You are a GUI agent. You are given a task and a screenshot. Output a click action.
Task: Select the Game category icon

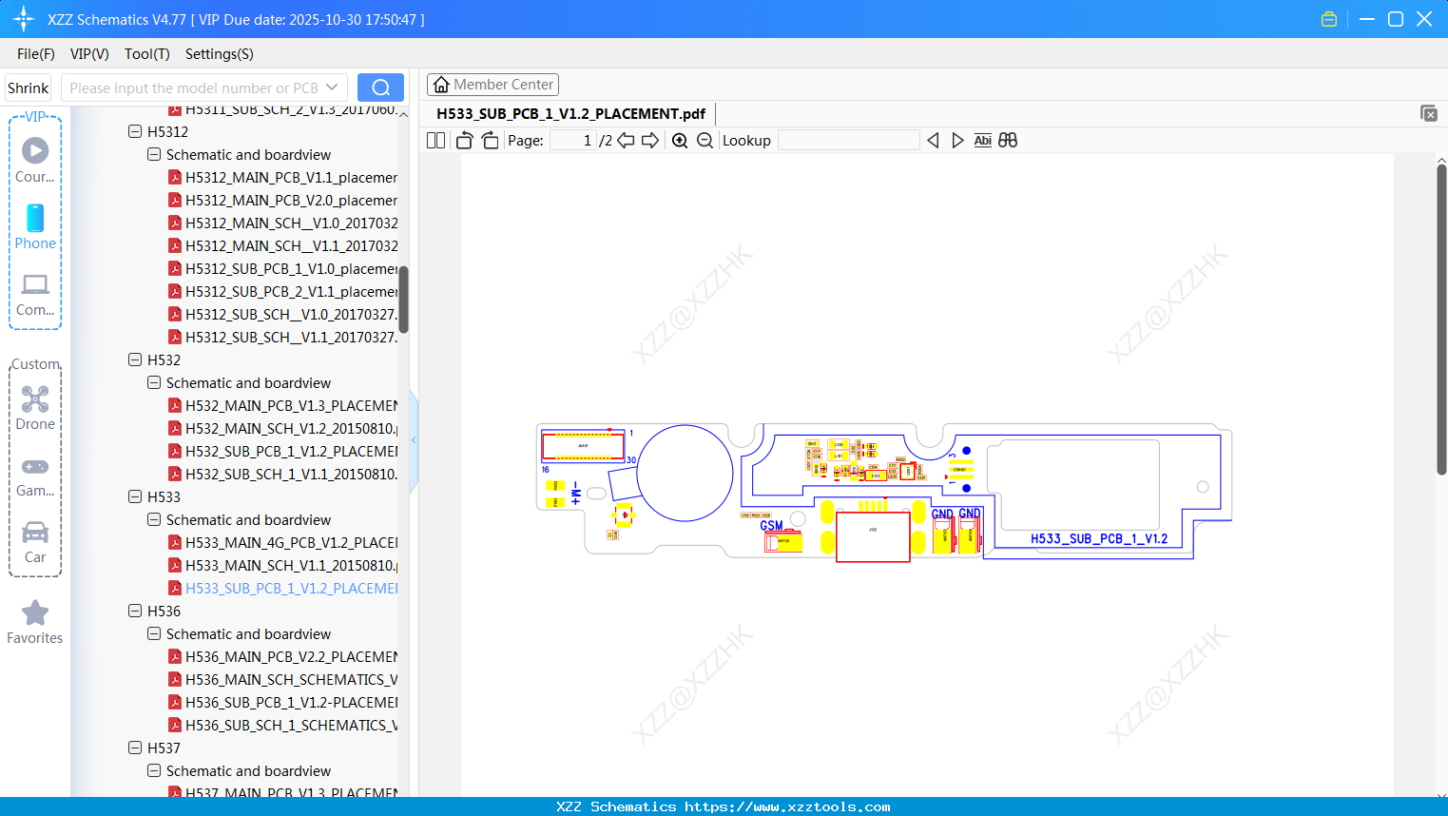35,466
